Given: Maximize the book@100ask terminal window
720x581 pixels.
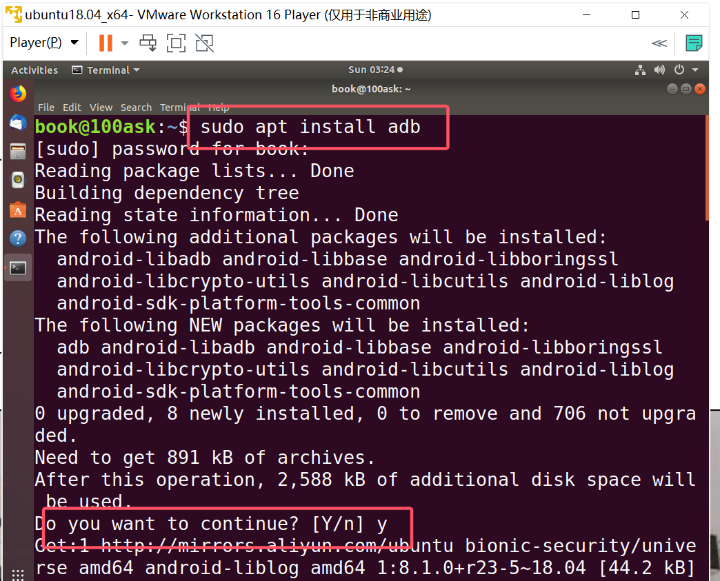Looking at the screenshot, I should coord(686,89).
